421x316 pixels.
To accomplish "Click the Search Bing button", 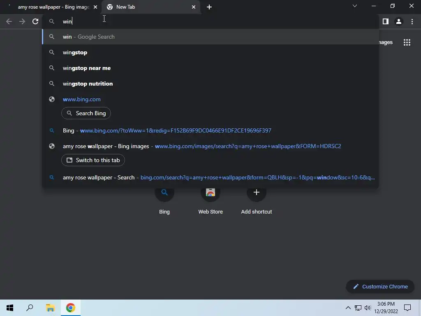I will [86, 113].
